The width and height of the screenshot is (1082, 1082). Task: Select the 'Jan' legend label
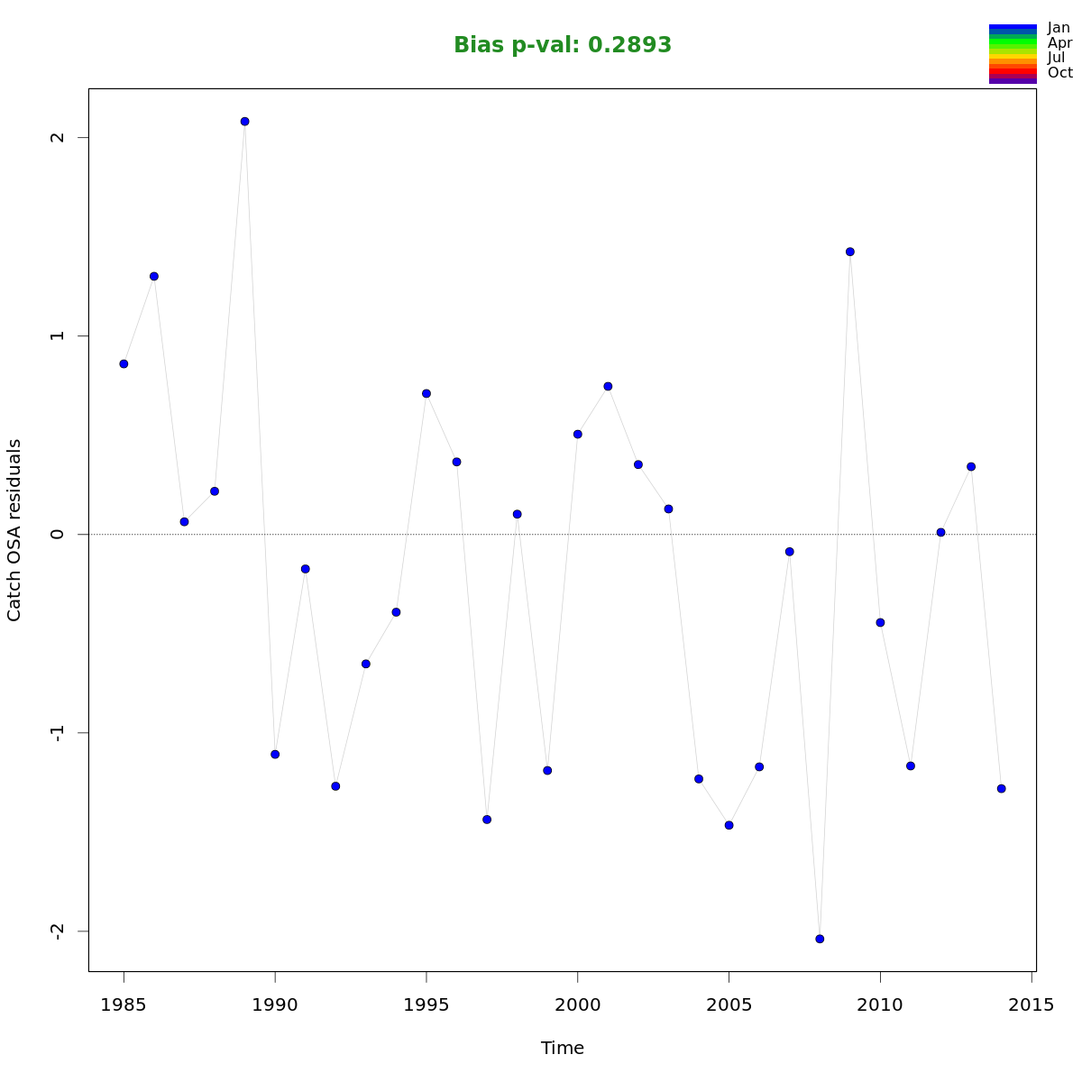pyautogui.click(x=1059, y=28)
